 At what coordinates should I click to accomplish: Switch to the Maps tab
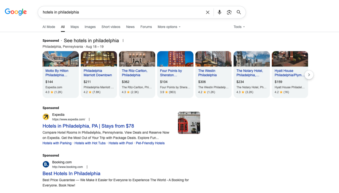pyautogui.click(x=74, y=27)
